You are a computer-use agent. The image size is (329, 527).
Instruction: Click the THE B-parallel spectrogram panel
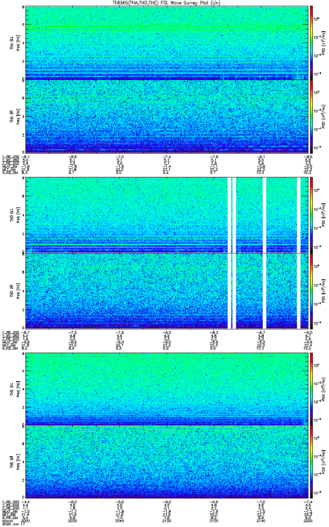click(166, 461)
